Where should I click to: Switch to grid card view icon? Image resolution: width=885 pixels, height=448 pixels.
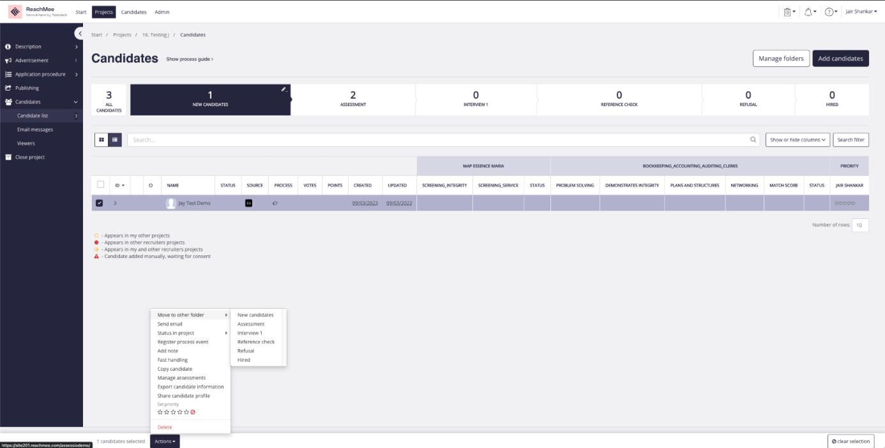[x=102, y=140]
